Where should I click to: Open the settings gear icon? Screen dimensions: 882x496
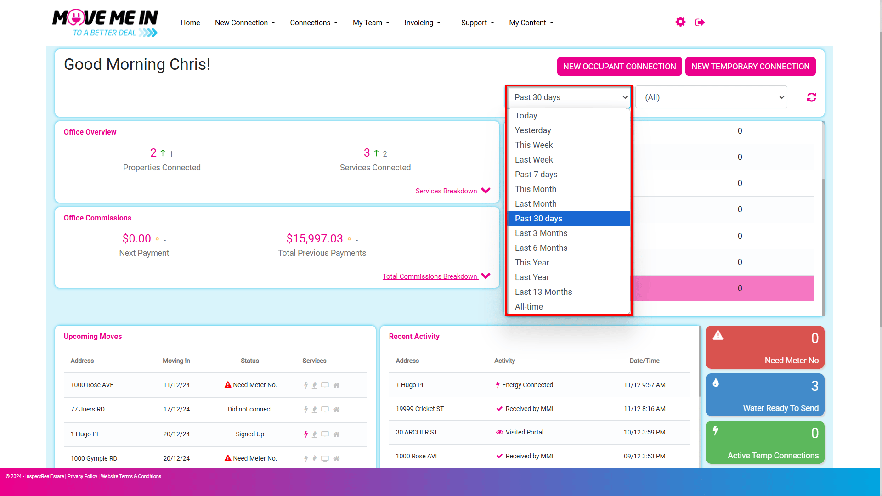(680, 22)
